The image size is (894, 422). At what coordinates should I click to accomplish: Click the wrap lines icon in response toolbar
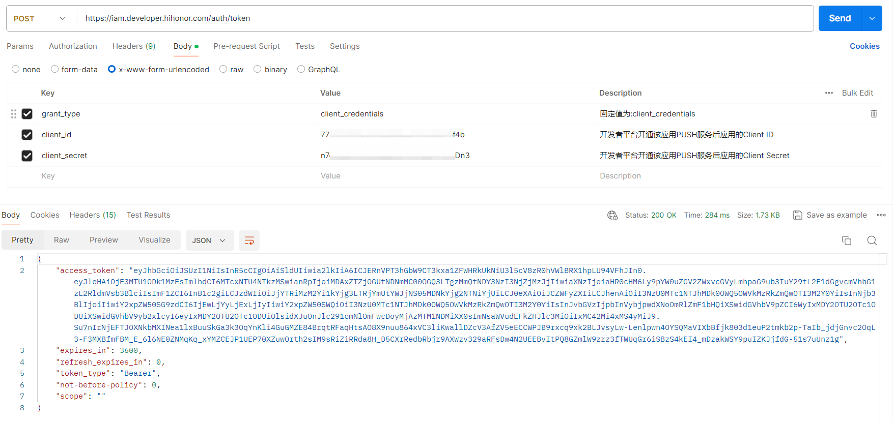point(249,240)
